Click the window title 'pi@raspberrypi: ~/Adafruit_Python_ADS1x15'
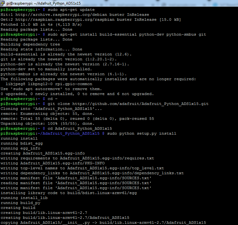Image resolution: width=238 pixels, height=225 pixels. [x=43, y=3]
